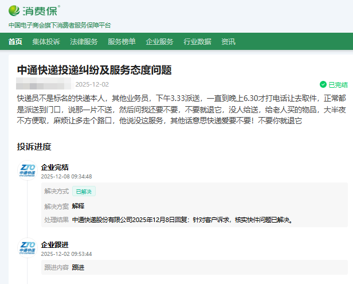Image resolution: width=353 pixels, height=284 pixels.
Task: Click the 已解决 resolution tag
Action: (84, 192)
